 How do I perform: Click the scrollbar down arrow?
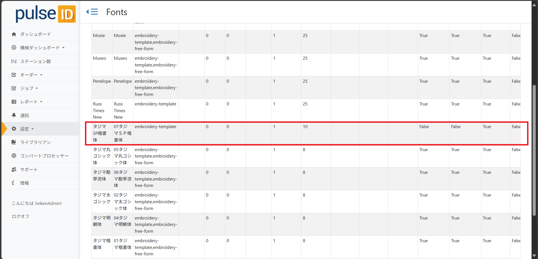(534, 256)
